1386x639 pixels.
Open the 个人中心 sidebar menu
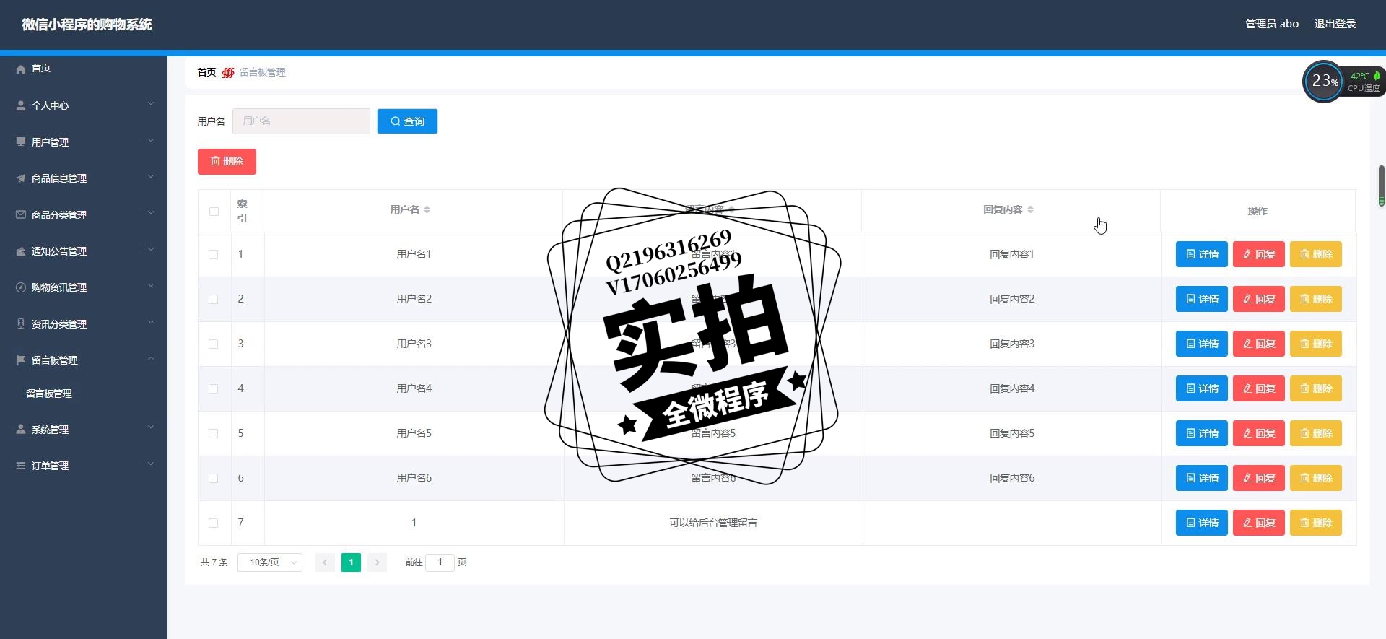click(84, 105)
